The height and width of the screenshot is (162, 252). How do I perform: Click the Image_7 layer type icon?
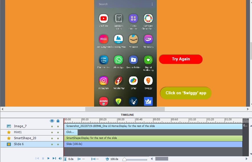(x=9, y=126)
